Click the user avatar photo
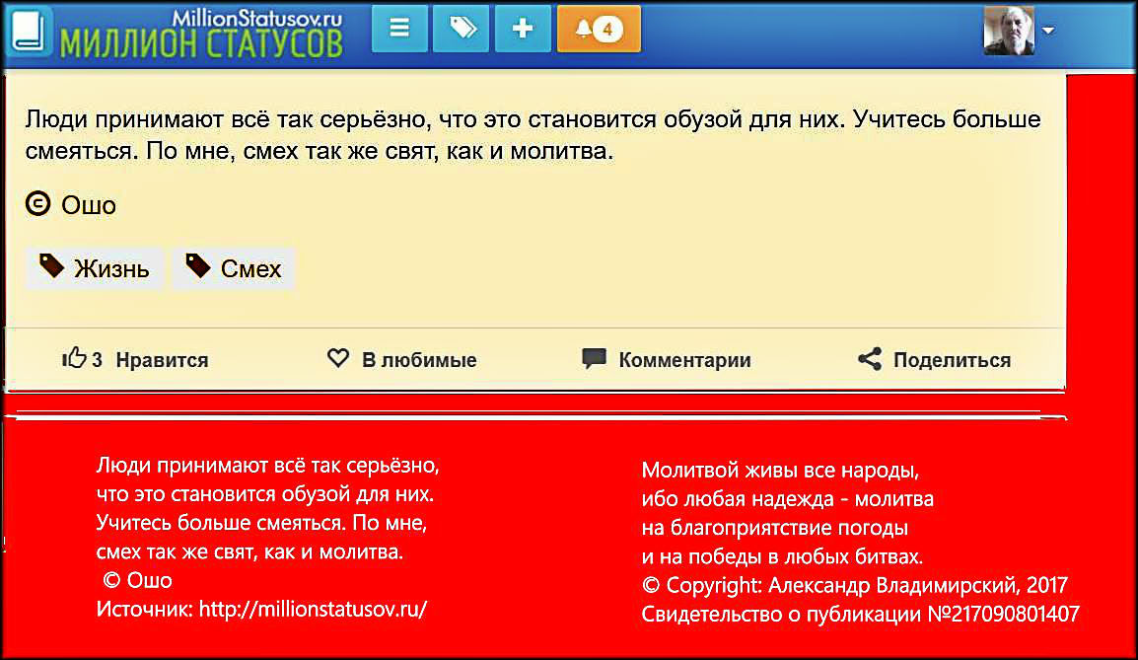Image resolution: width=1138 pixels, height=660 pixels. [1009, 31]
